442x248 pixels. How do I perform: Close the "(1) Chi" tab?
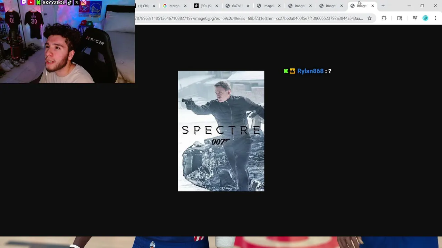pyautogui.click(x=154, y=6)
